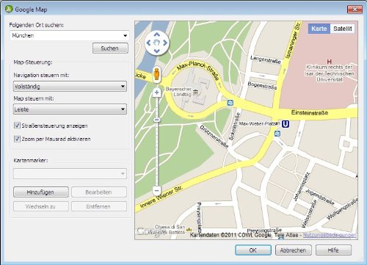This screenshot has width=367, height=265.
Task: Expand the Map steuern mit Leiste dropdown
Action: (x=70, y=109)
